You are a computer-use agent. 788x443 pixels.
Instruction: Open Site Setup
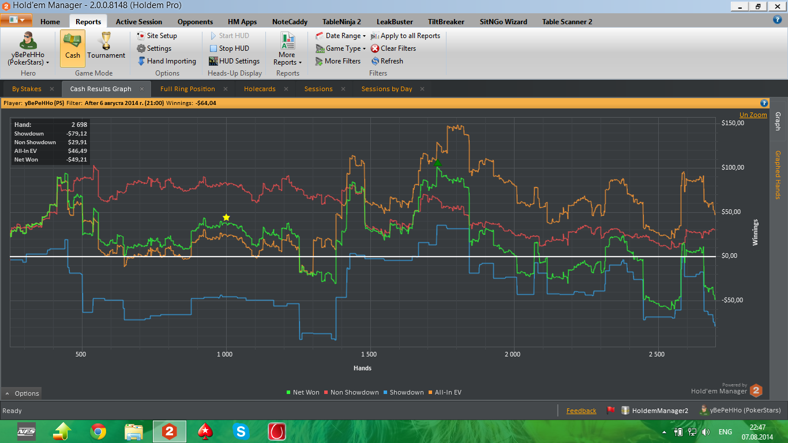pyautogui.click(x=157, y=36)
